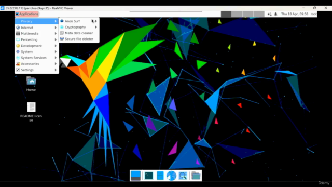Open the notification bell icon
Viewport: 332px width, 187px height.
point(275,14)
